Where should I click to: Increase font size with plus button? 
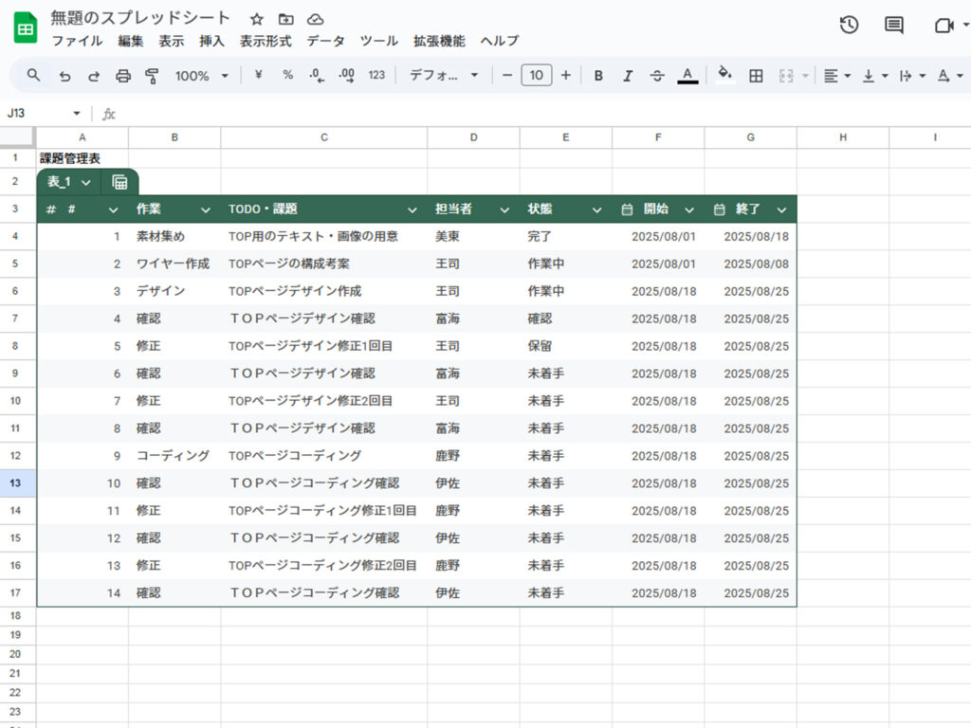(x=565, y=76)
